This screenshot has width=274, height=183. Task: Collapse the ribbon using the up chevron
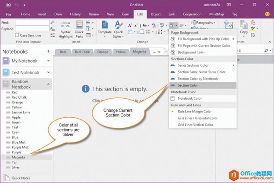pyautogui.click(x=270, y=42)
